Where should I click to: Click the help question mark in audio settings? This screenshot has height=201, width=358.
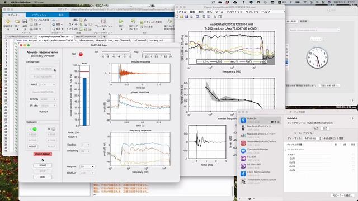tap(352, 118)
